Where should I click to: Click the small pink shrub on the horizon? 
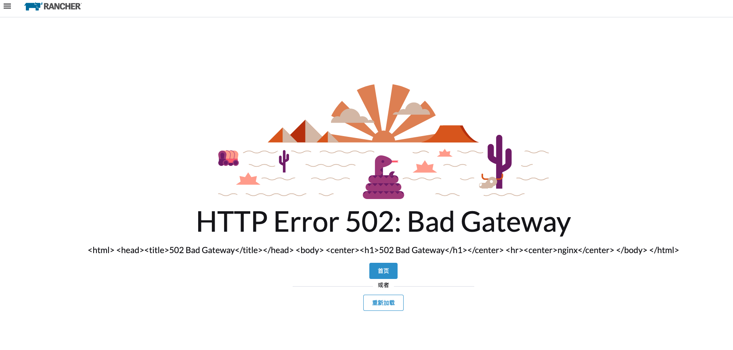click(x=445, y=153)
